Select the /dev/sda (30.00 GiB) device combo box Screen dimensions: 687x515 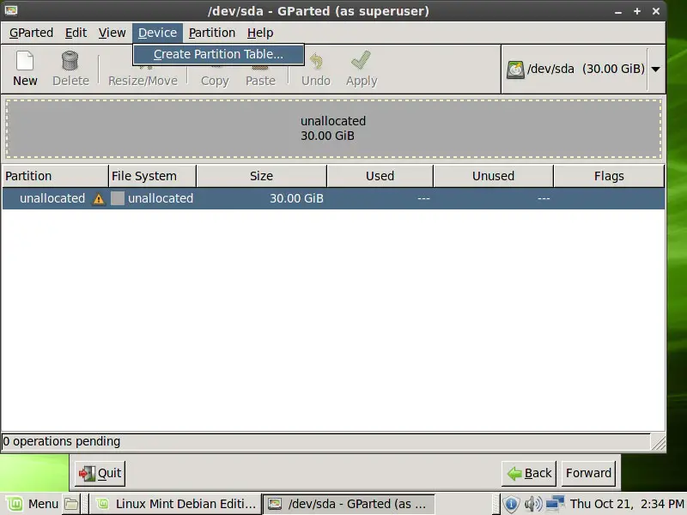pos(583,70)
